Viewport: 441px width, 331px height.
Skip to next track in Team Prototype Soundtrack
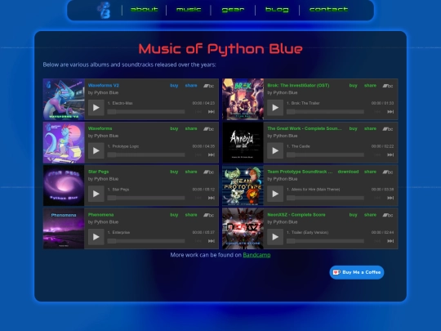[x=390, y=198]
